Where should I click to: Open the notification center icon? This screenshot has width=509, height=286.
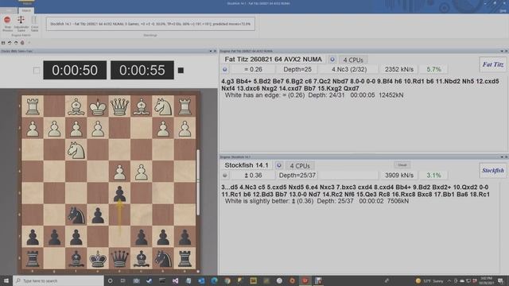501,280
